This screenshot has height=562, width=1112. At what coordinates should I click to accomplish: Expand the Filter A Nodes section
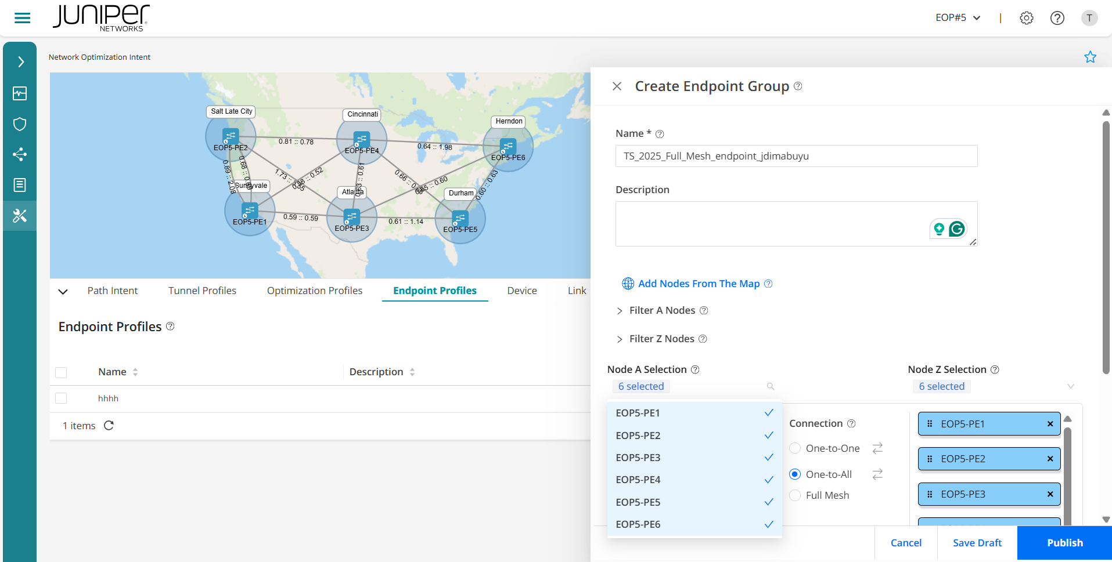click(x=620, y=311)
